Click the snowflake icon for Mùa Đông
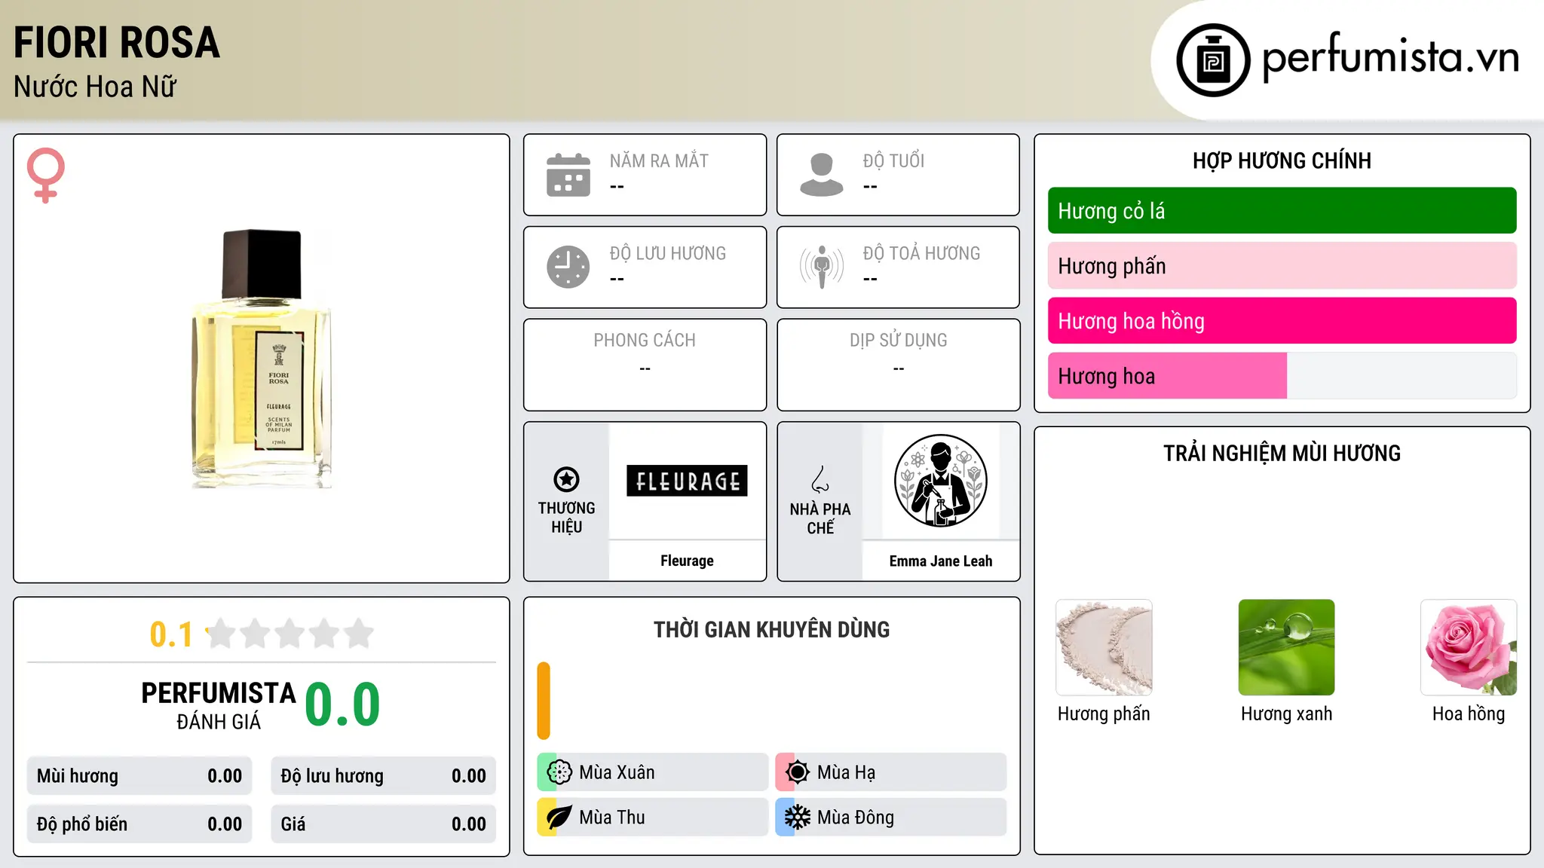The image size is (1544, 868). pos(798,818)
